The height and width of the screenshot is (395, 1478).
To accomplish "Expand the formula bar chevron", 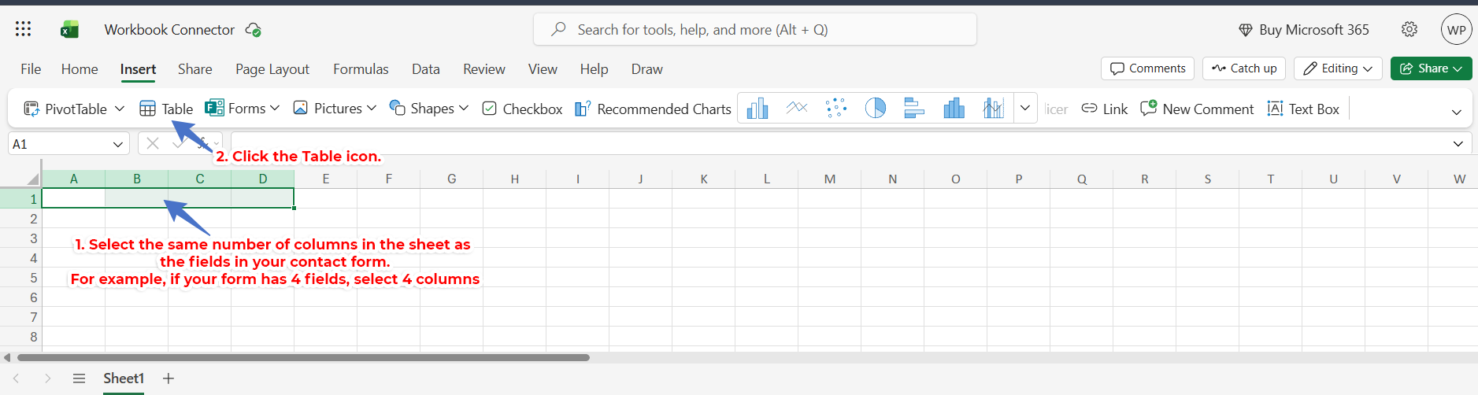I will point(1458,144).
